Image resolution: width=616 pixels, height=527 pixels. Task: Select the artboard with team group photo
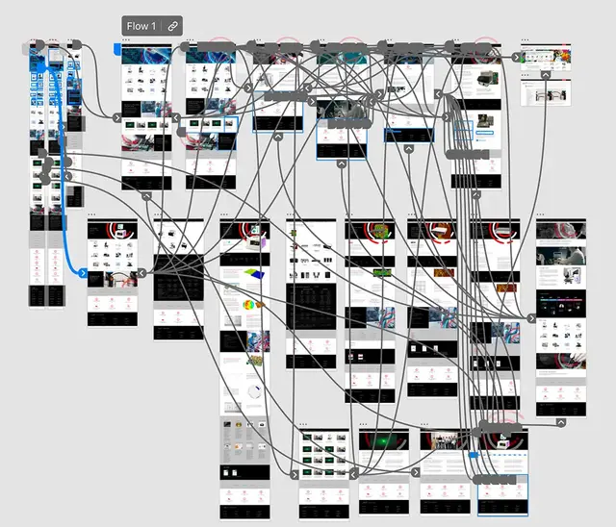click(445, 471)
